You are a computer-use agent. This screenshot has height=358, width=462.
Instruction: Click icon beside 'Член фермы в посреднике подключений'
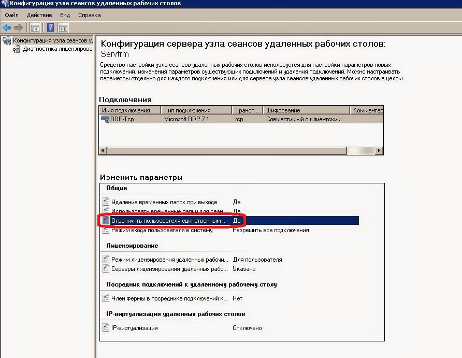click(106, 298)
